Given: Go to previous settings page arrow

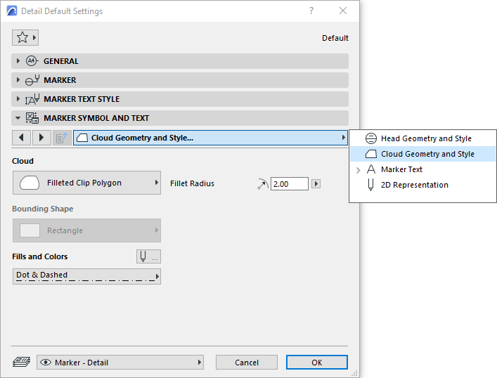Looking at the screenshot, I should [x=22, y=138].
